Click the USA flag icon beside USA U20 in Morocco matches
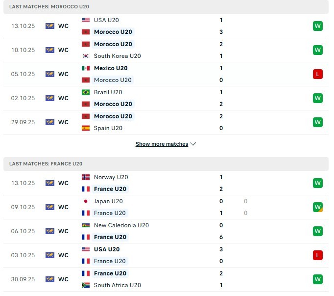 (86, 20)
